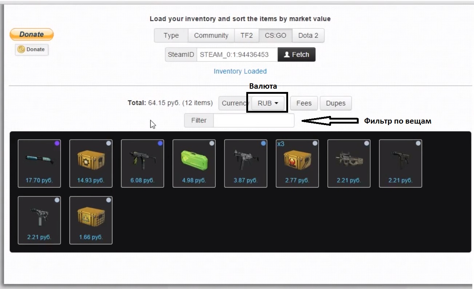
Task: Click the SteamID label
Action: click(181, 55)
